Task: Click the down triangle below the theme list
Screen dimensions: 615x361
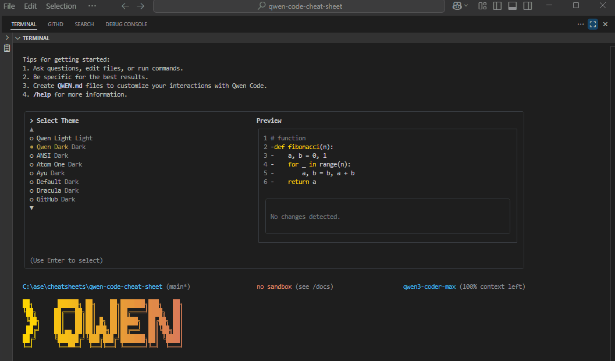Action: click(x=32, y=208)
